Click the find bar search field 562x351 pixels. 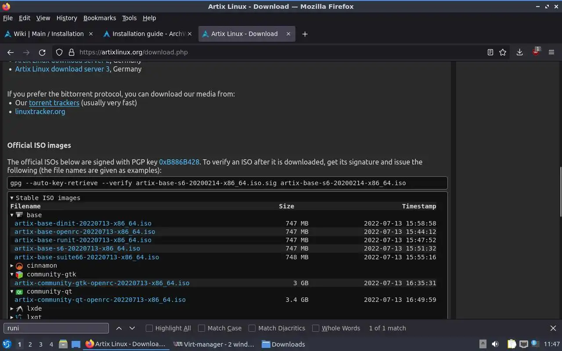coord(56,328)
